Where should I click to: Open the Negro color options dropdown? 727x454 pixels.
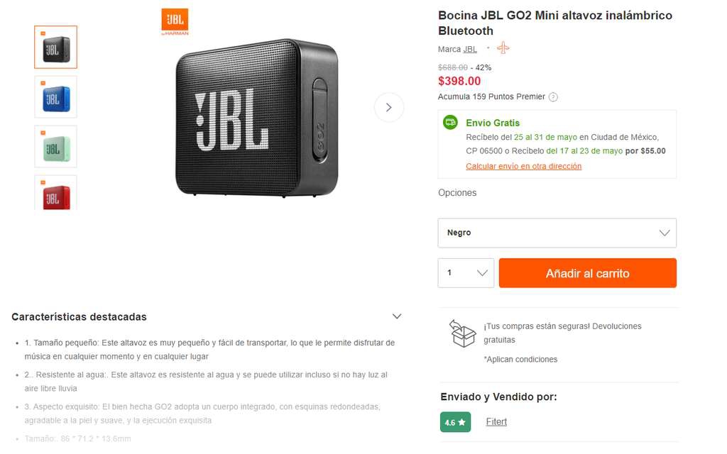click(x=557, y=233)
